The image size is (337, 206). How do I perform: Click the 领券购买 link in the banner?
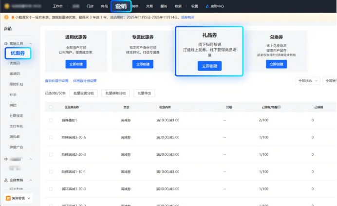(x=187, y=17)
